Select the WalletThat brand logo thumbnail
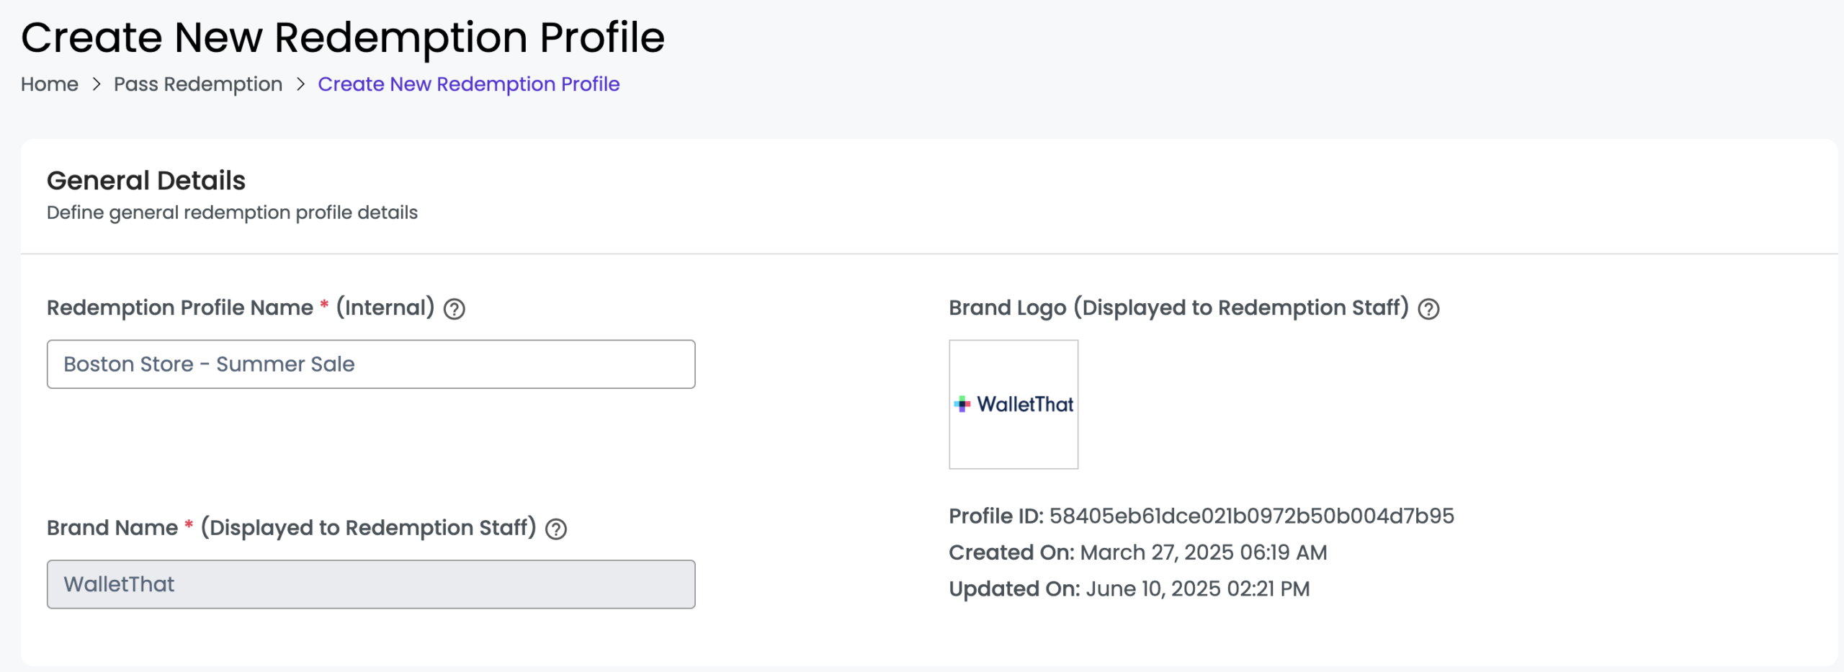This screenshot has width=1844, height=672. (x=1013, y=404)
